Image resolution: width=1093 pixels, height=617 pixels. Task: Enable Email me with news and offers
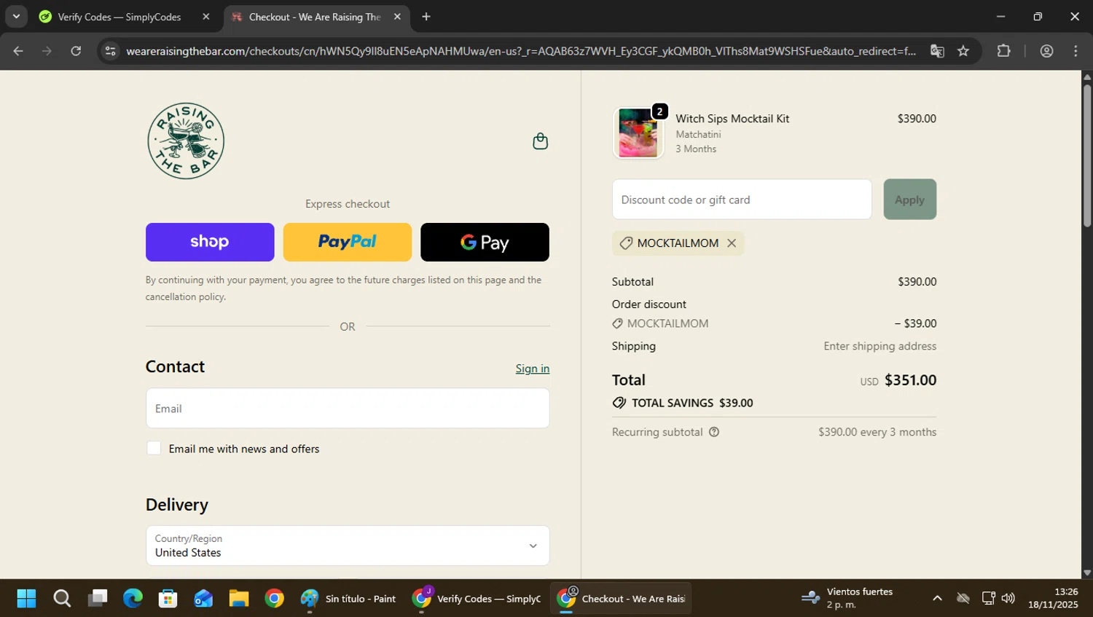coord(154,448)
